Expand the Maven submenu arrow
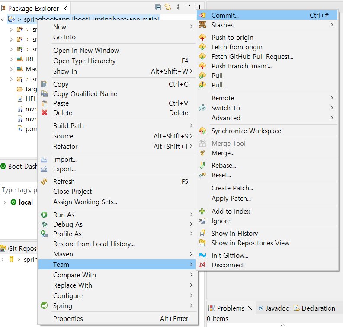The width and height of the screenshot is (343, 327). coord(191,254)
